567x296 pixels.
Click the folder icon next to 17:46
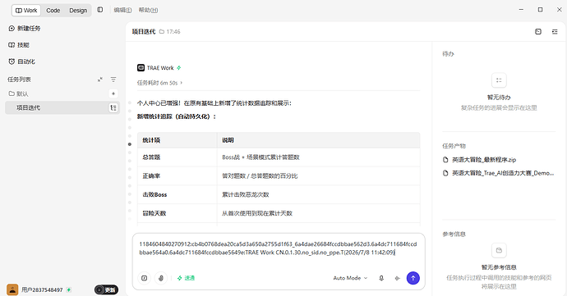pos(162,32)
